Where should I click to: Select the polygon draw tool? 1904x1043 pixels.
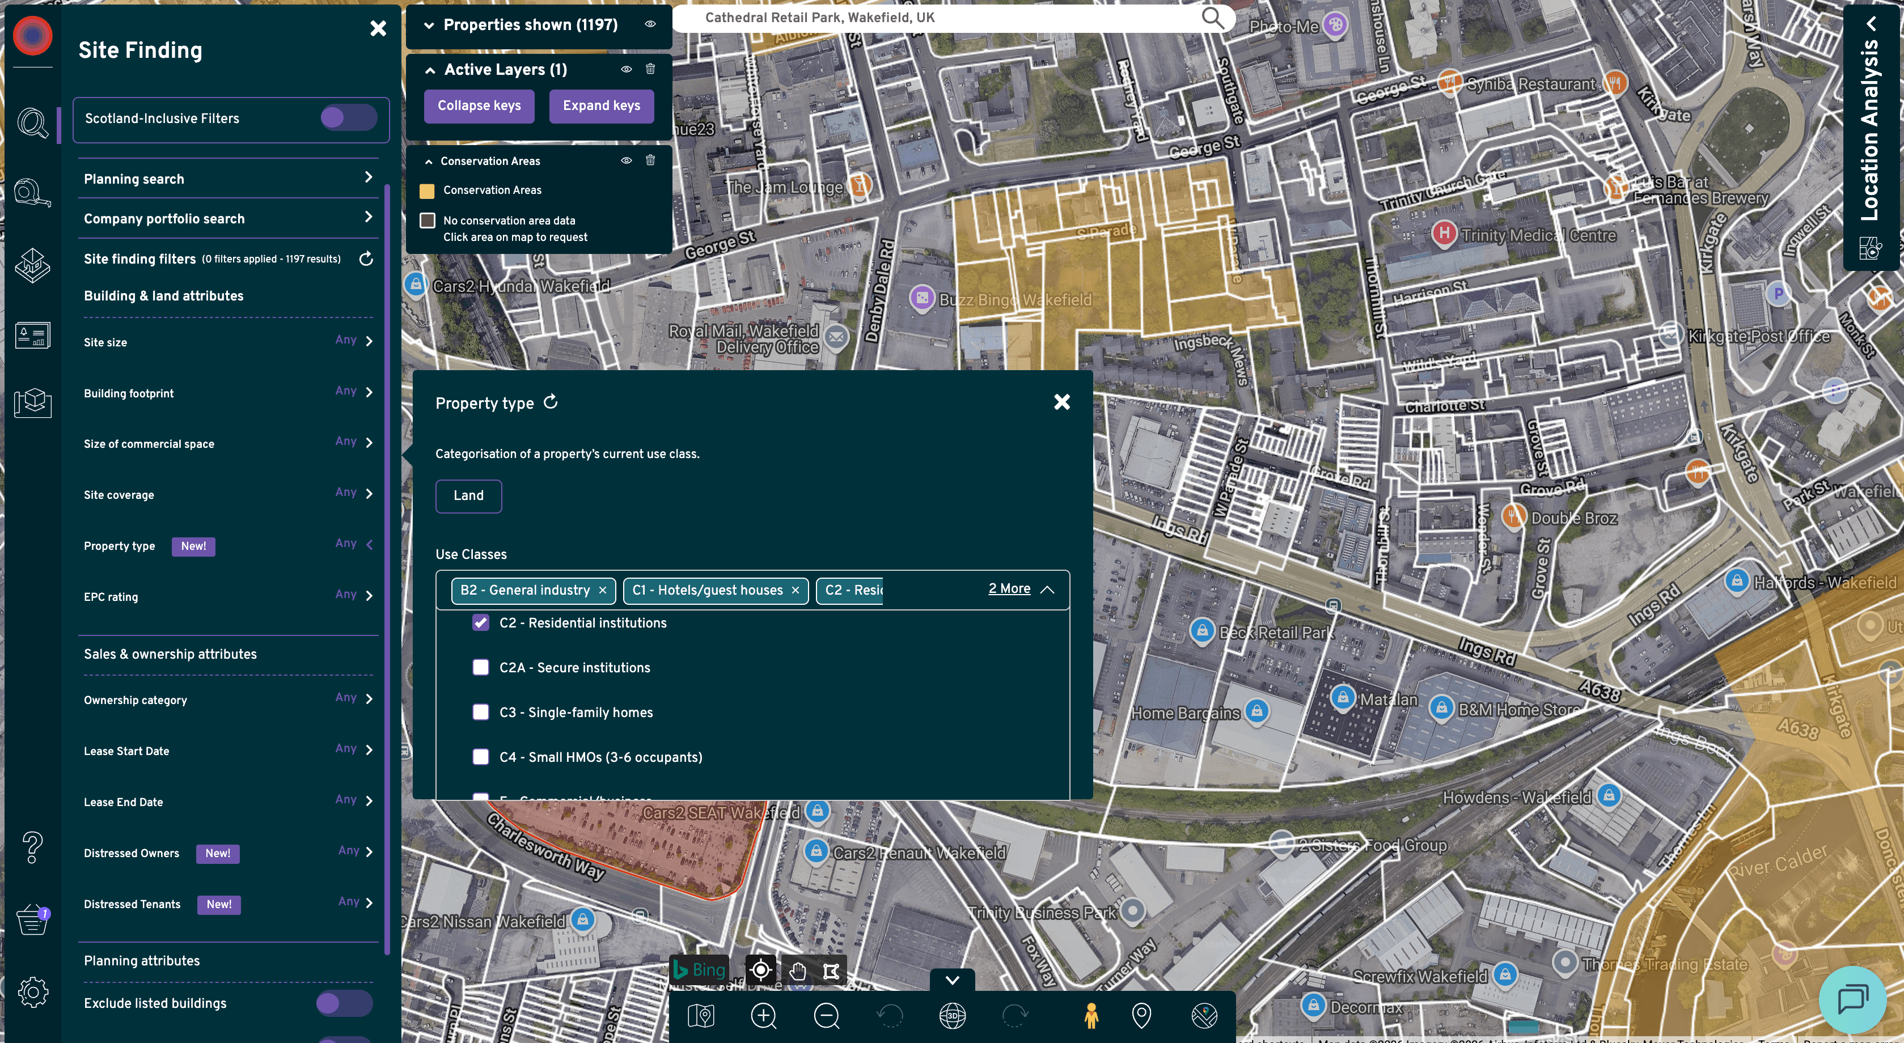831,970
